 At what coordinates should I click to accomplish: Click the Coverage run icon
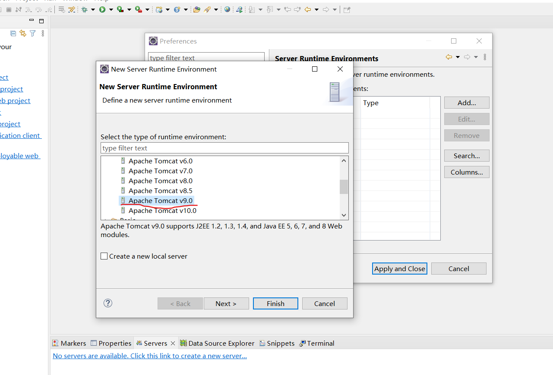(120, 9)
